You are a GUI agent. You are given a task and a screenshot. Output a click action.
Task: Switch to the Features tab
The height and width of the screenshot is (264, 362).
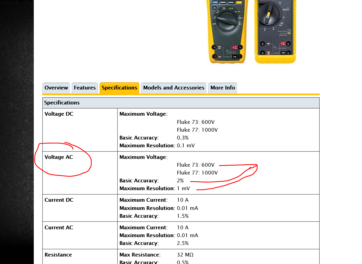tap(85, 88)
